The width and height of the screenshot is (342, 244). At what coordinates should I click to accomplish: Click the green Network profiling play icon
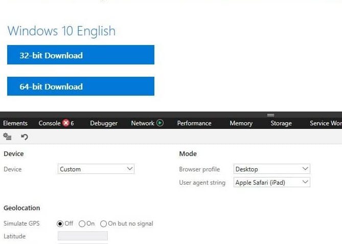click(x=160, y=123)
